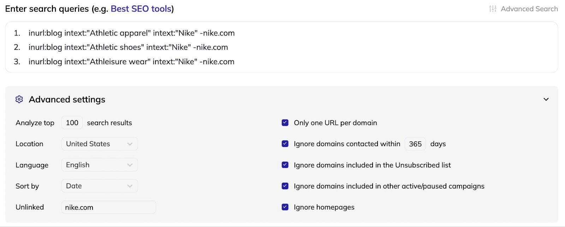Select the "Athleisure wear" query line
This screenshot has height=227, width=565.
(x=131, y=61)
